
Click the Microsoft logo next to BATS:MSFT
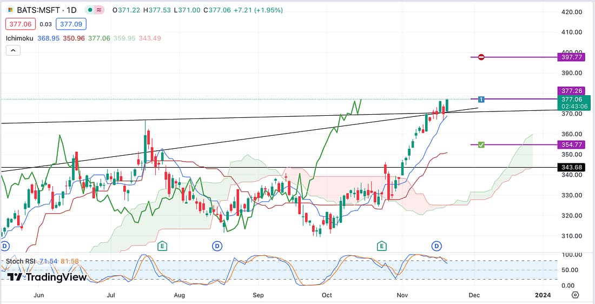click(x=10, y=10)
